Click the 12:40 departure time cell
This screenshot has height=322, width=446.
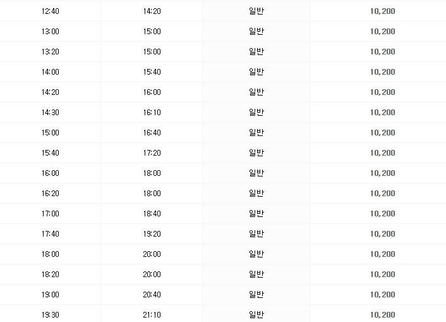click(50, 11)
